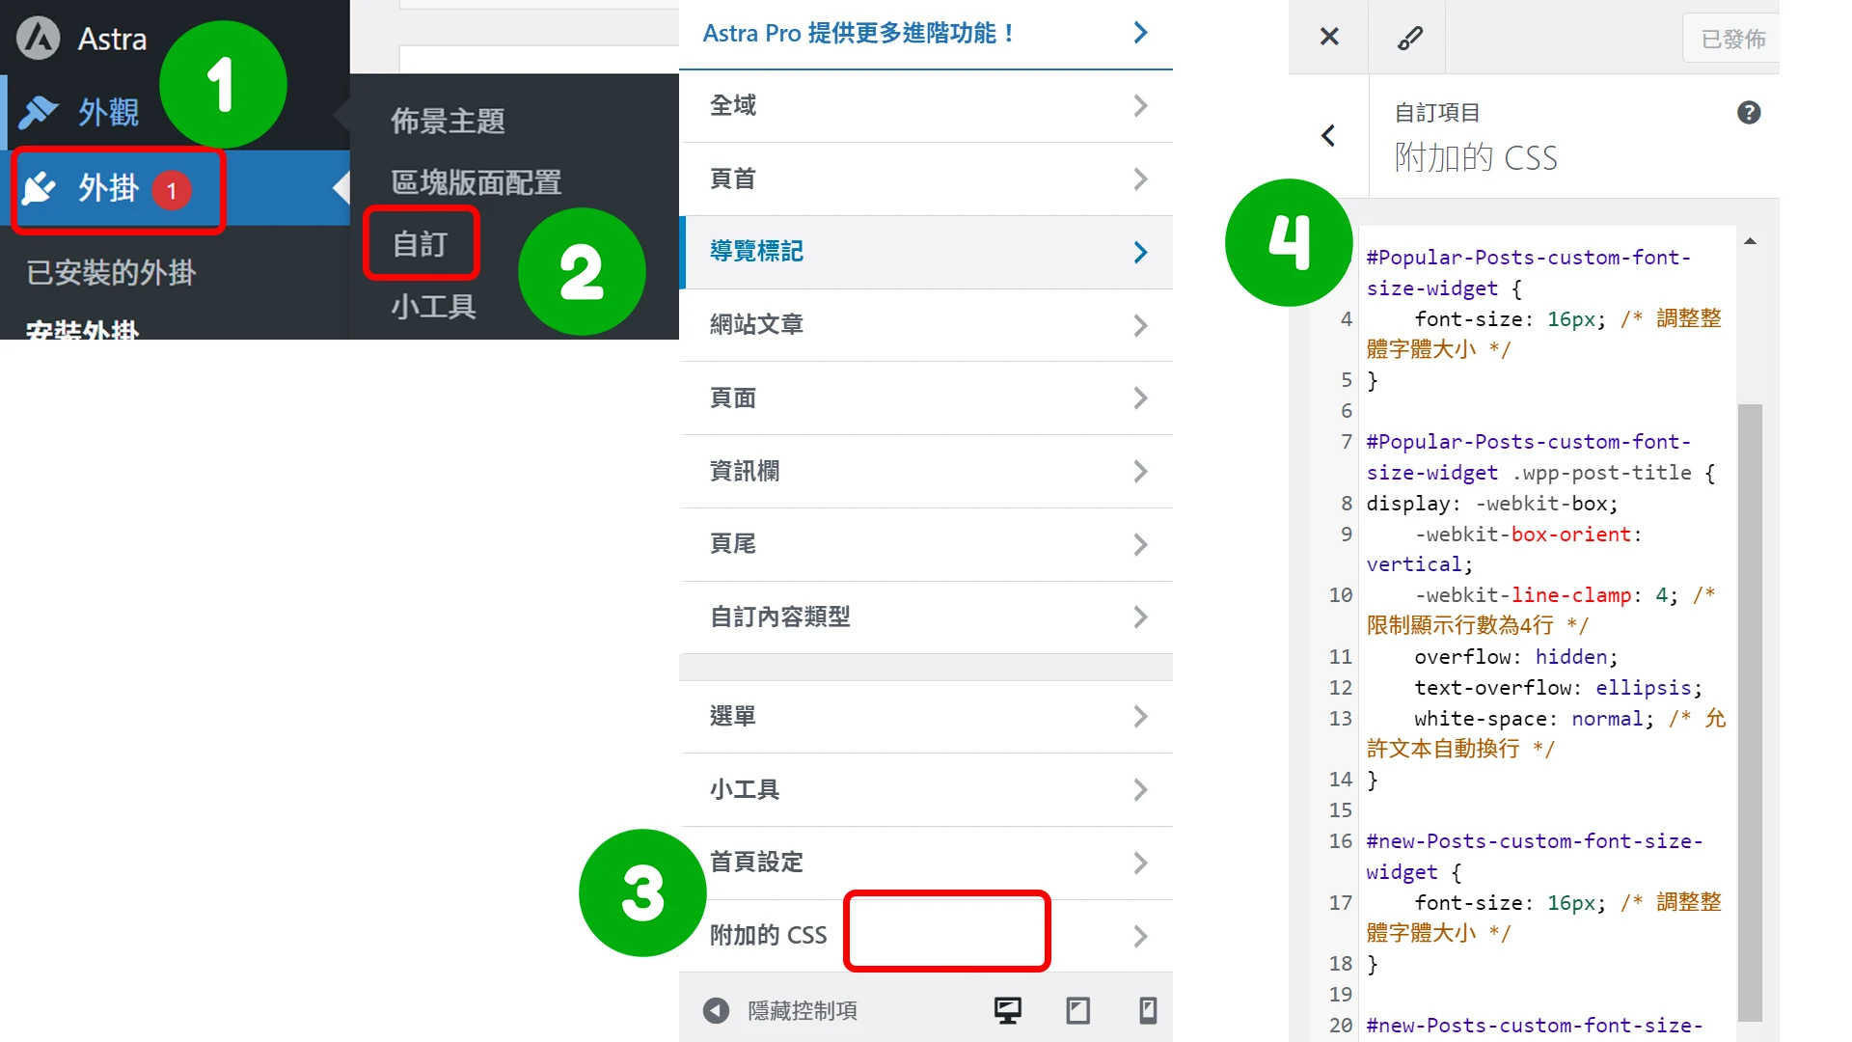The width and height of the screenshot is (1852, 1042).
Task: Click the 自訂項目 breadcrumb text
Action: (1437, 113)
